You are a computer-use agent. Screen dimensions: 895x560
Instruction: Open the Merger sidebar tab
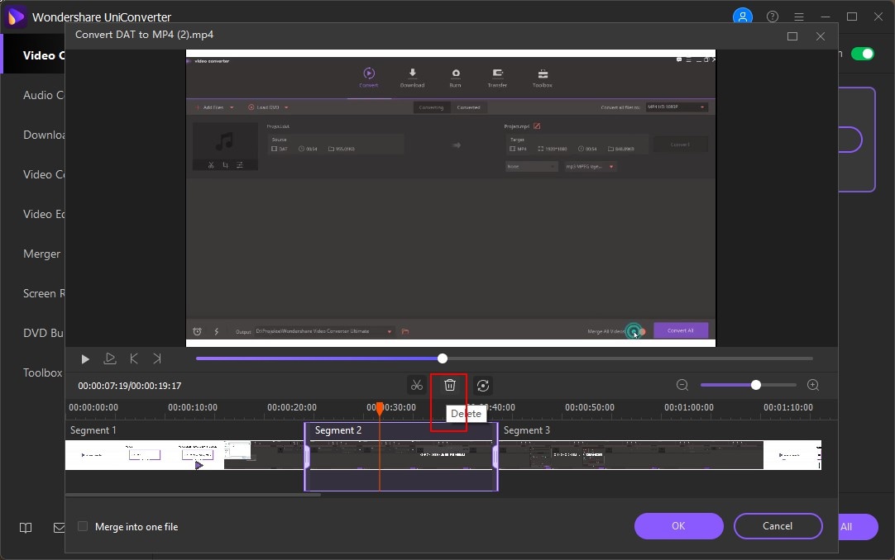click(x=41, y=254)
